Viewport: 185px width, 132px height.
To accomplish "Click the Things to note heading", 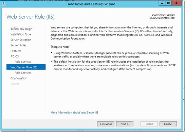I will click(x=60, y=47).
